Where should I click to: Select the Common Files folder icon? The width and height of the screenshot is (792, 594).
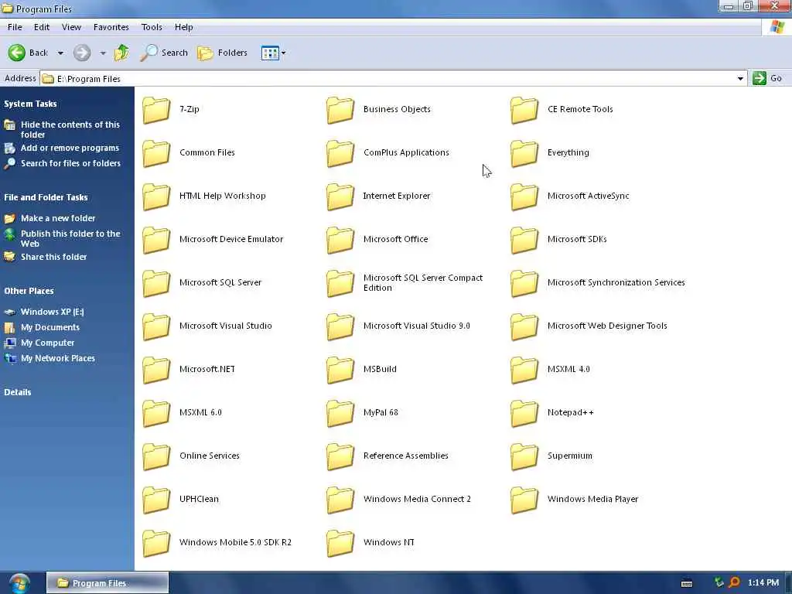(156, 154)
